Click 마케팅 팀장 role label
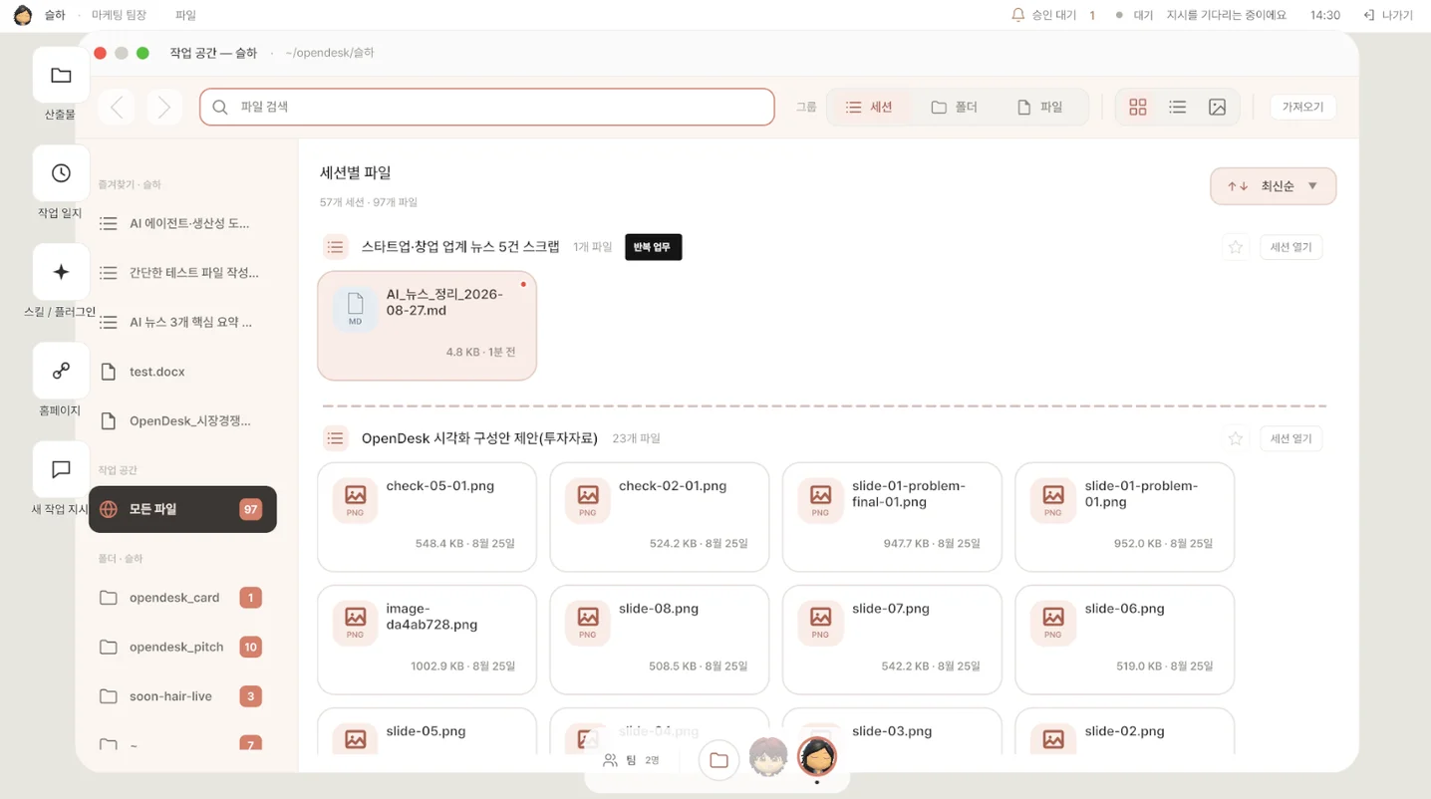1431x799 pixels. 119,15
